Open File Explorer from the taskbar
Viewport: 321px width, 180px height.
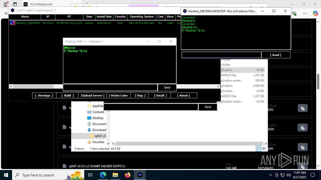pos(115,175)
